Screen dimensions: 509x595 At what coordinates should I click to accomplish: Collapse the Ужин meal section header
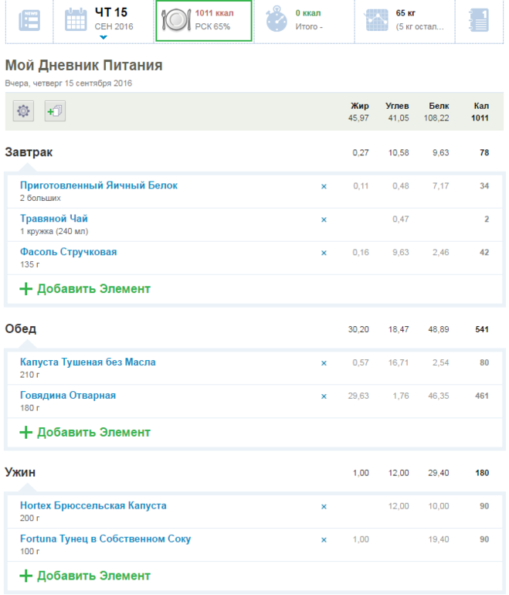(x=20, y=472)
